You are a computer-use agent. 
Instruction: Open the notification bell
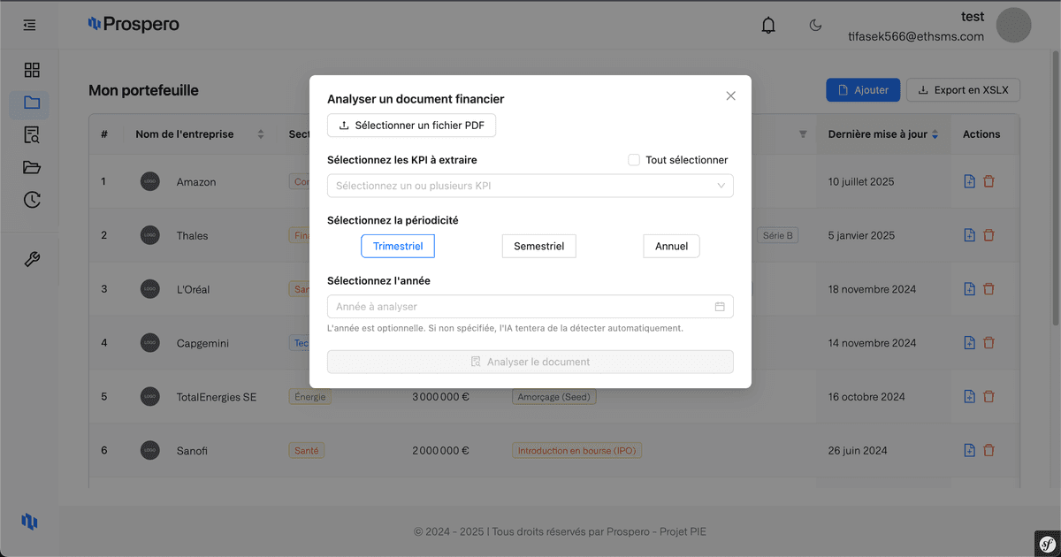pyautogui.click(x=767, y=25)
